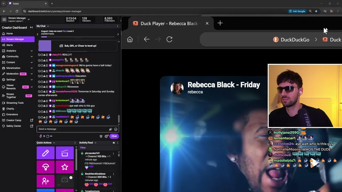
Task: Bookmark this page with the star
Action: [316, 11]
